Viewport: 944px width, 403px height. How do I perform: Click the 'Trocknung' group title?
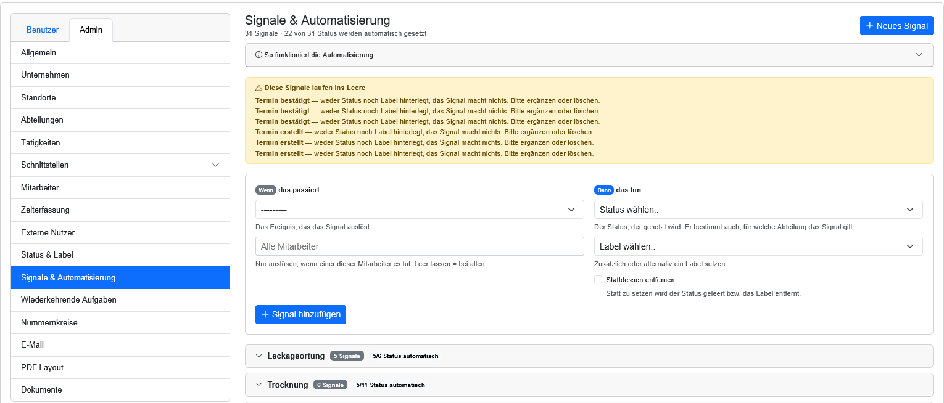tap(288, 385)
